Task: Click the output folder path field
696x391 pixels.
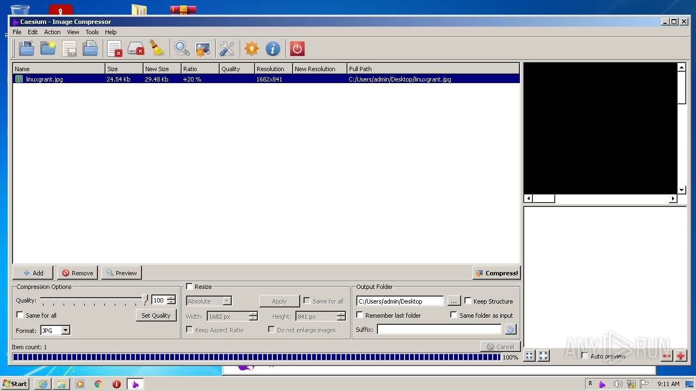Action: 400,301
